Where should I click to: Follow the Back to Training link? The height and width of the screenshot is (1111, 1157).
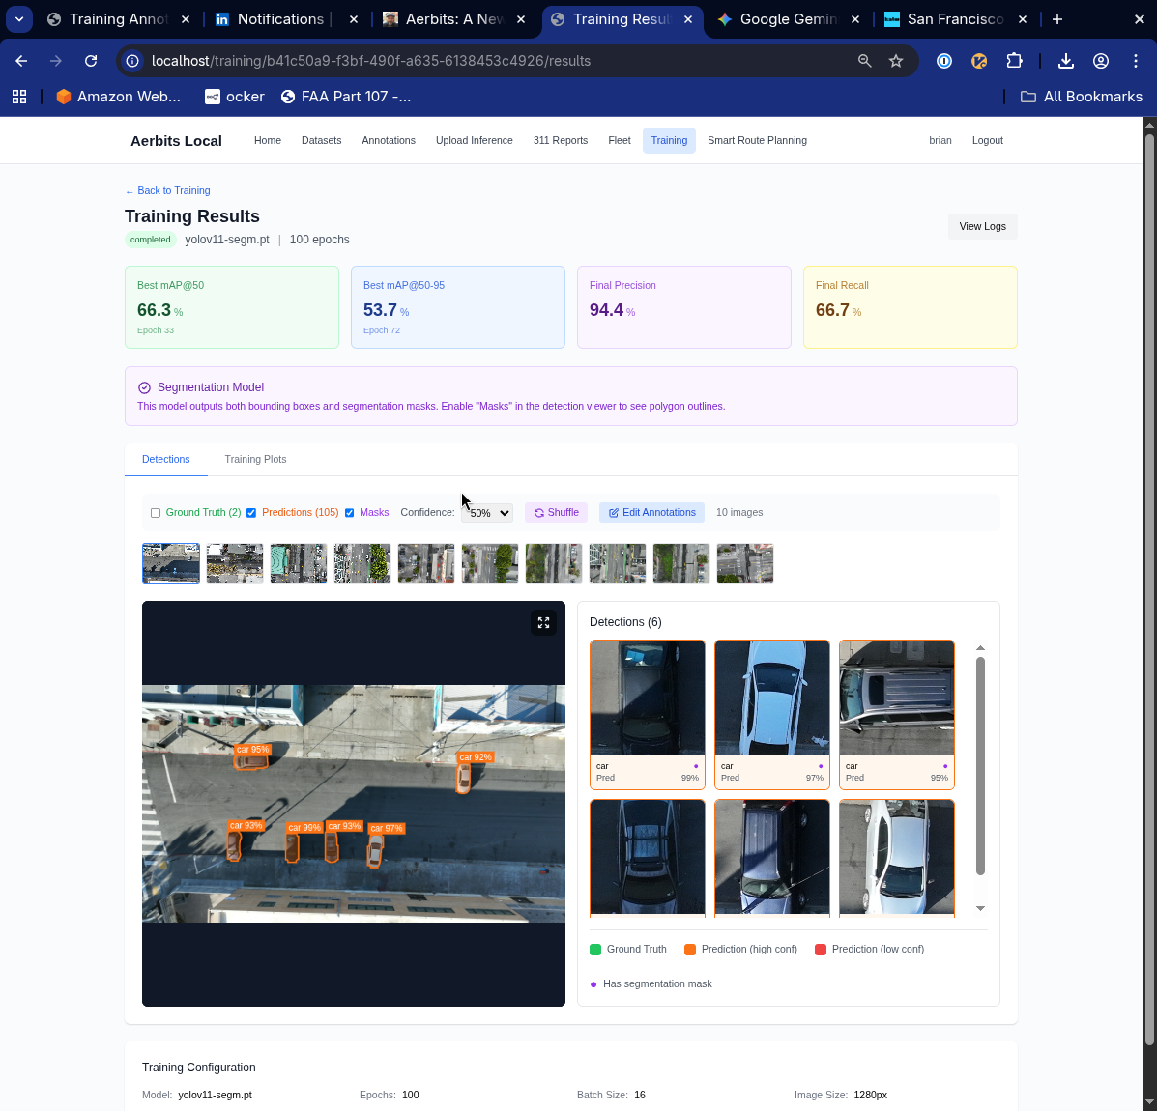(x=167, y=190)
